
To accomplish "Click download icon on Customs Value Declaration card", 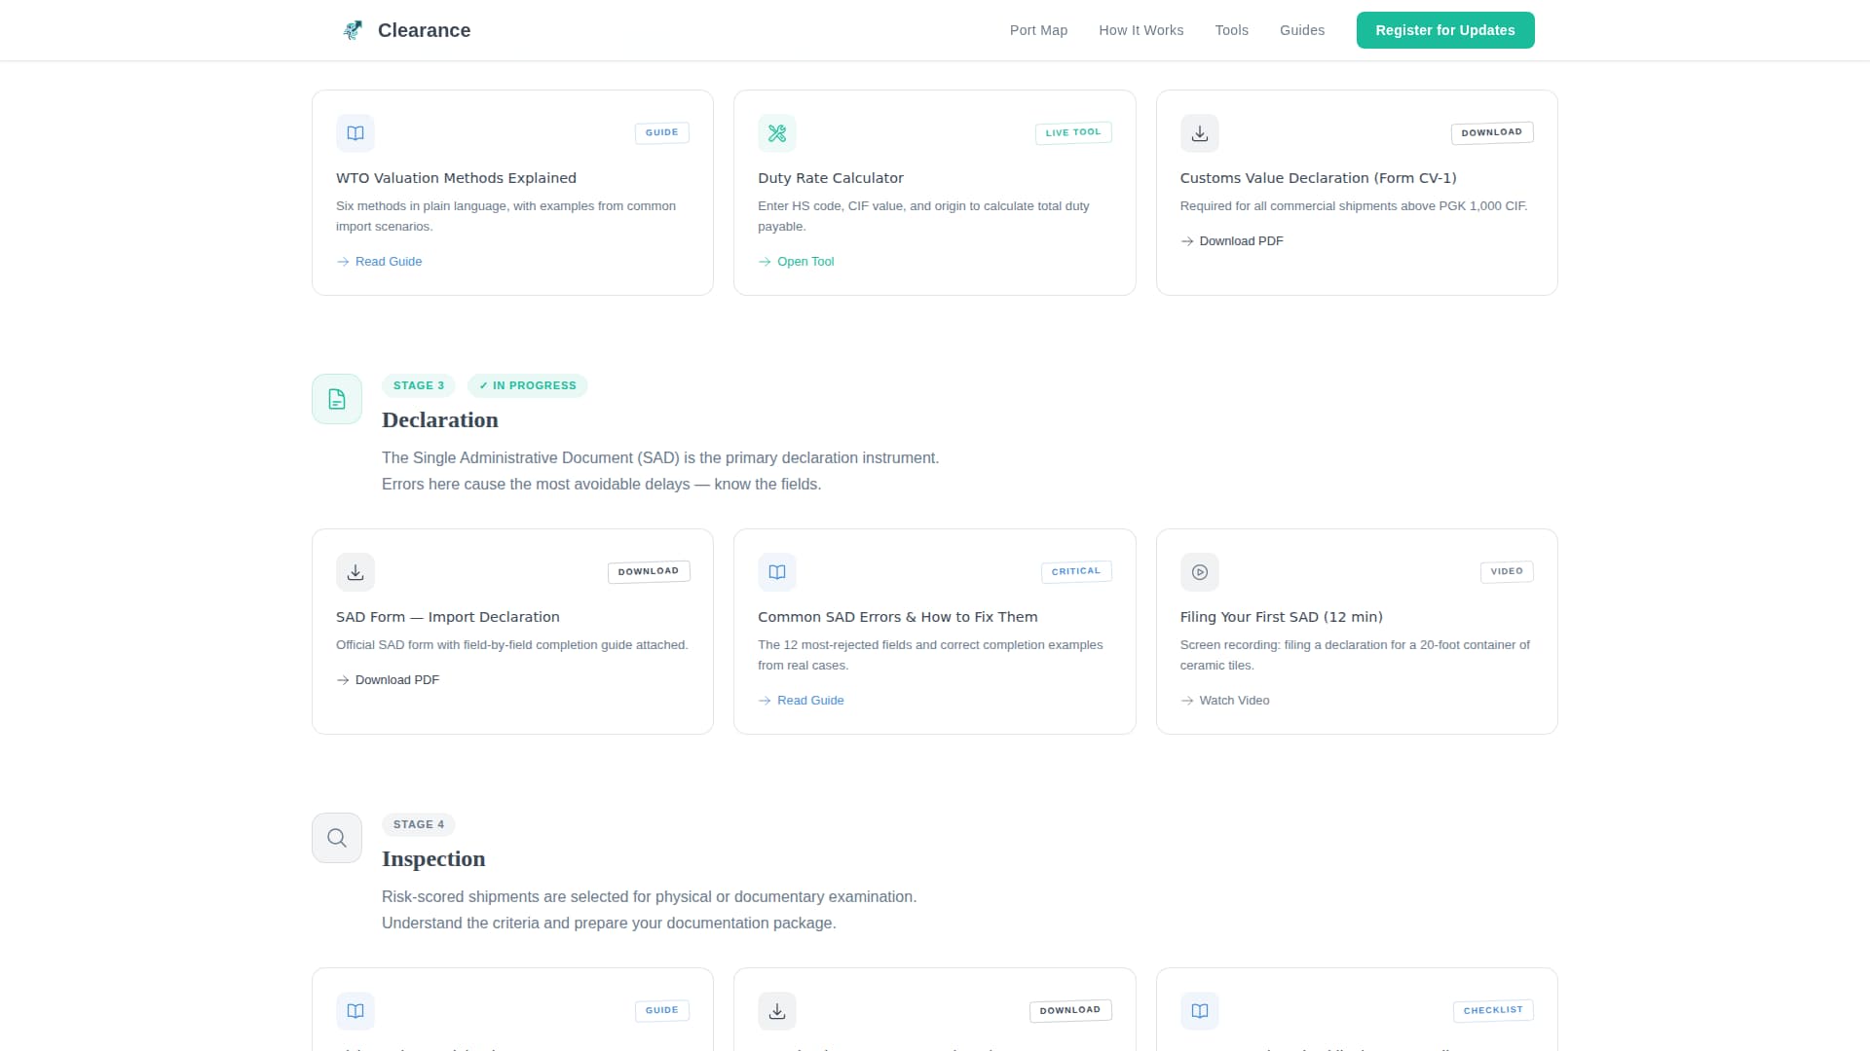I will click(x=1199, y=133).
